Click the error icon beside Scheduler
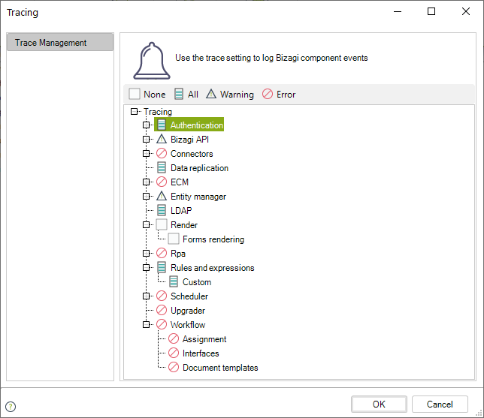The width and height of the screenshot is (484, 418). coord(162,296)
